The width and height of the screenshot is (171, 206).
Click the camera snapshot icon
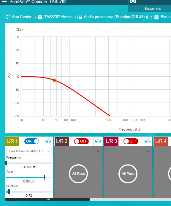pyautogui.click(x=133, y=1)
